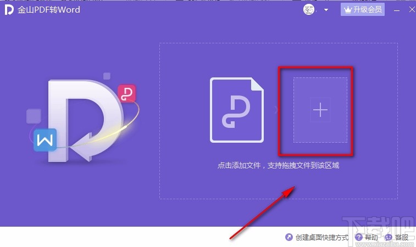Expand the account dropdown arrow beside avatar
416x247 pixels.
[326, 10]
